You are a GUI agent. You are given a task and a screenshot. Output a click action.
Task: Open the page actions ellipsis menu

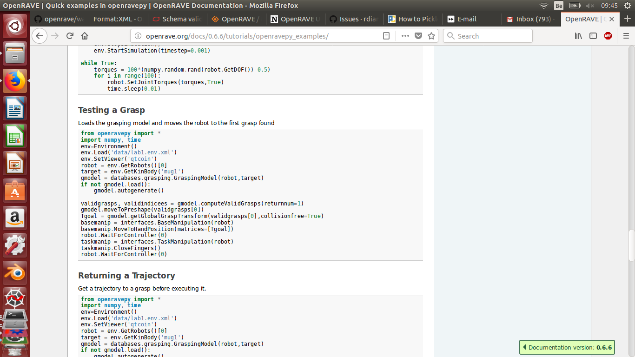(404, 36)
